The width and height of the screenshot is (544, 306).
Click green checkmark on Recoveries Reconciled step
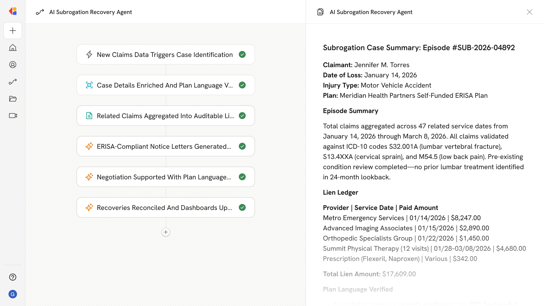coord(242,207)
